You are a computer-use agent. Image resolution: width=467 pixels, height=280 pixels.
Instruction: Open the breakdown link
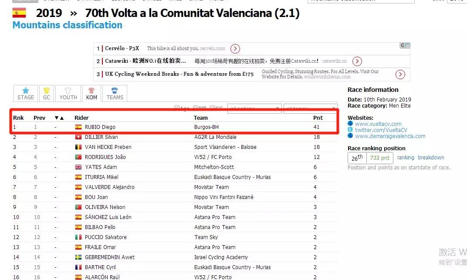431,158
